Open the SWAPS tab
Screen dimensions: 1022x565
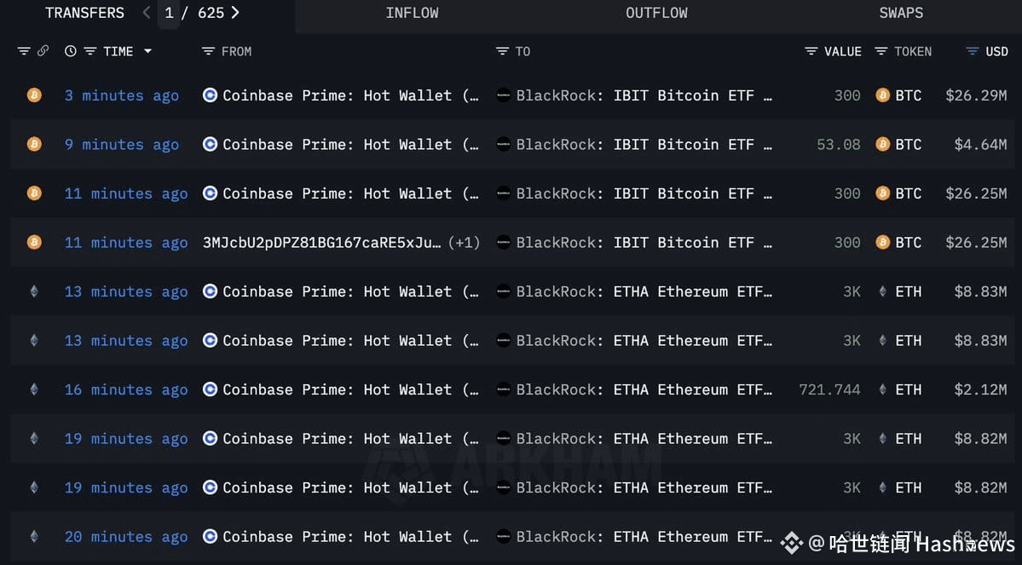pos(901,13)
